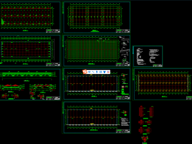The height and width of the screenshot is (144, 192).
Task: Select the elevations and sections sheet with red roofs
Action: (30, 84)
